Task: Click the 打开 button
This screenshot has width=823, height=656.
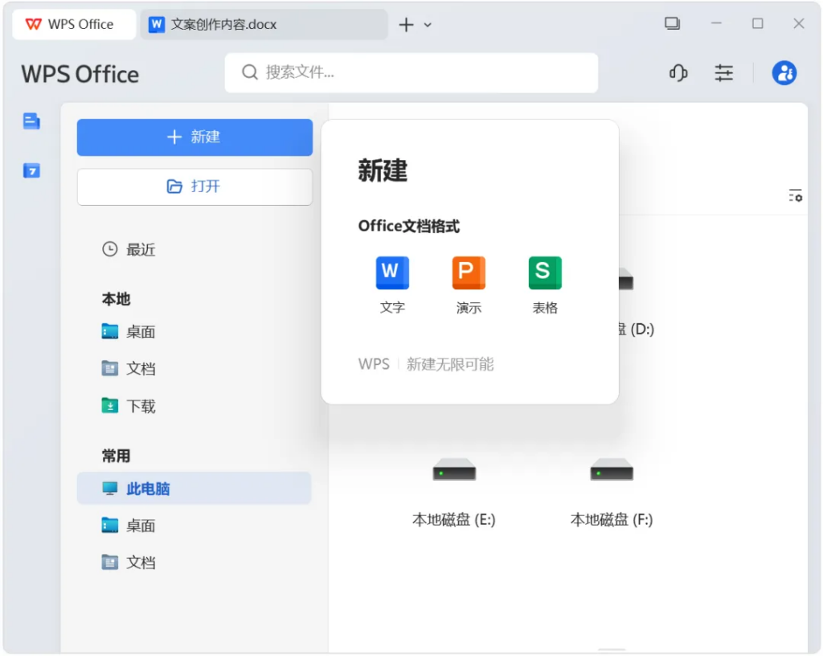Action: click(194, 187)
